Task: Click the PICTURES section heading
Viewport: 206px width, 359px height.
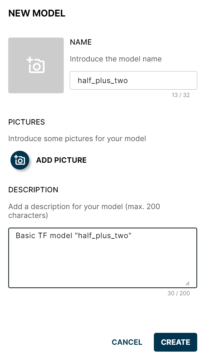Action: point(27,122)
